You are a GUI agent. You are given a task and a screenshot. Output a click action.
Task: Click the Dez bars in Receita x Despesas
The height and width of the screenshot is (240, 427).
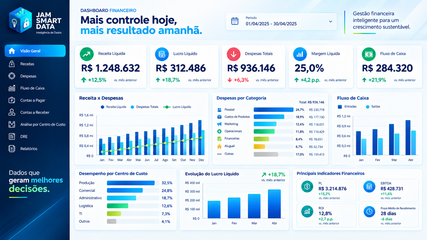tap(201, 138)
